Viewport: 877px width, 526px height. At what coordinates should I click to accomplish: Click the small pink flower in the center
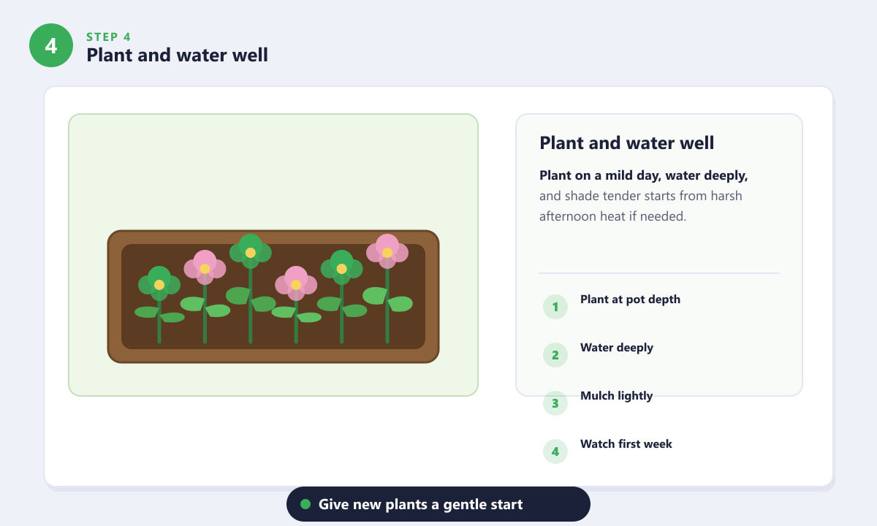pos(296,284)
